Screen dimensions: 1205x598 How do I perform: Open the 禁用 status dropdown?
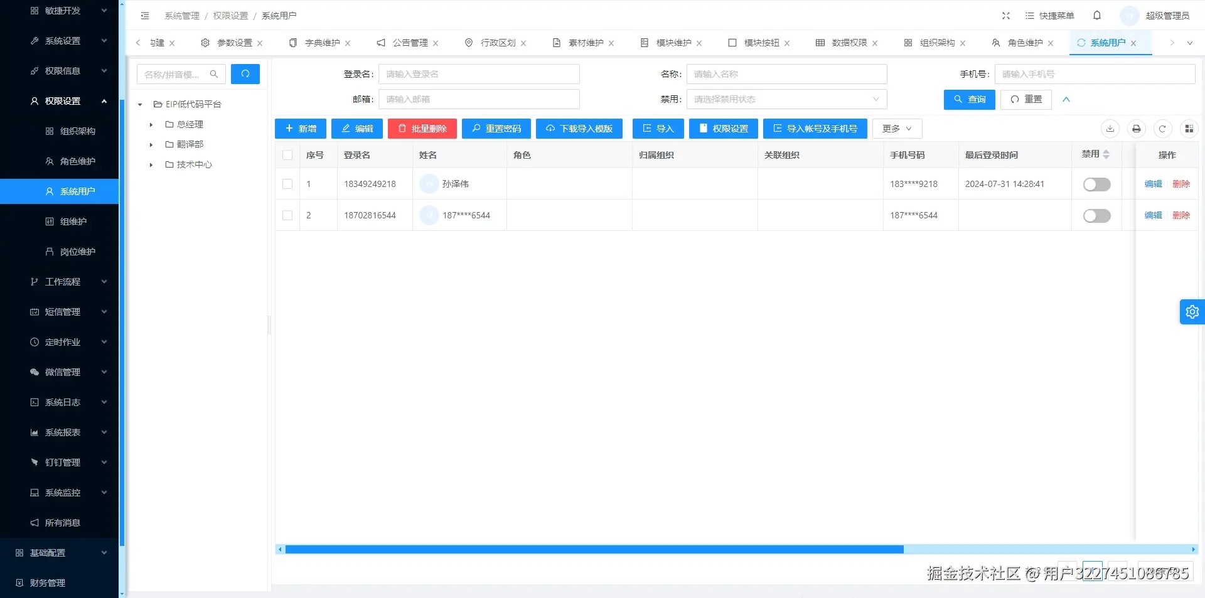[x=787, y=99]
